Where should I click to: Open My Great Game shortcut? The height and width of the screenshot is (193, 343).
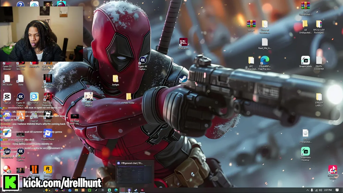click(75, 120)
